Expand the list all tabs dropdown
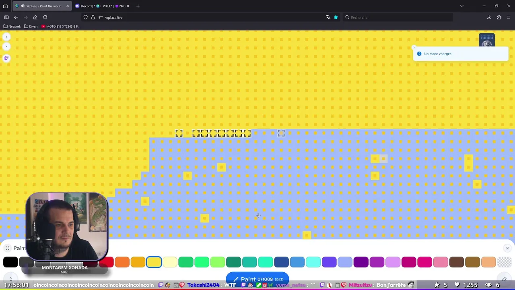Viewport: 515px width, 290px height. pyautogui.click(x=462, y=6)
